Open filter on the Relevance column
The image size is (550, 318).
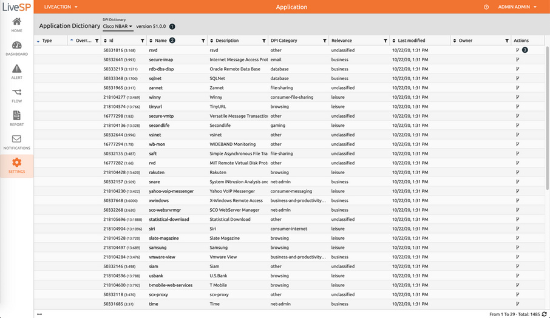(x=385, y=41)
